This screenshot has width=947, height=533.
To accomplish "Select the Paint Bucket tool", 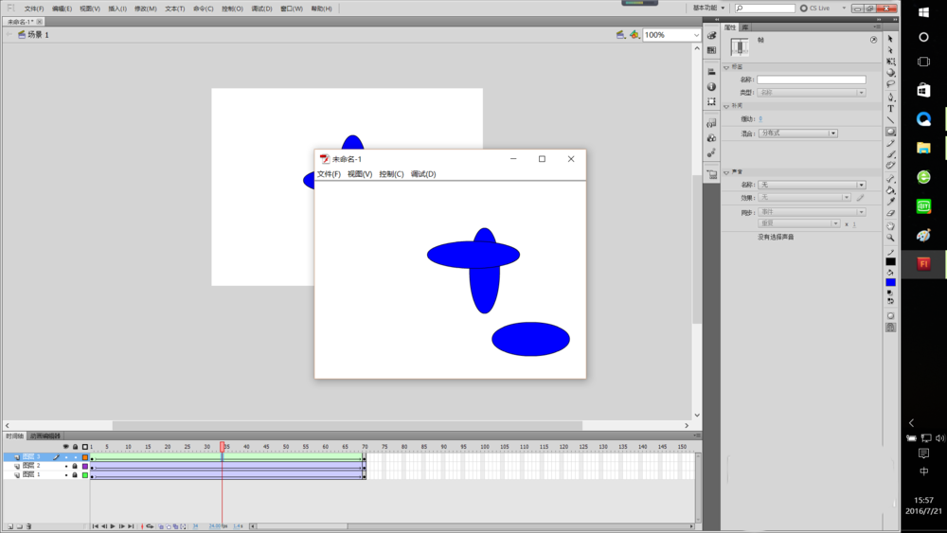I will tap(890, 190).
